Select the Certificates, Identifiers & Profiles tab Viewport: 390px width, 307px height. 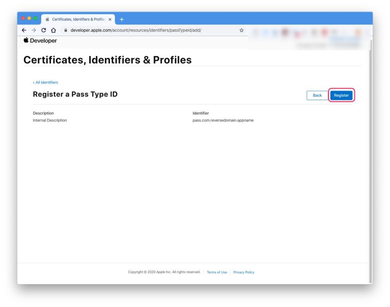[x=78, y=19]
